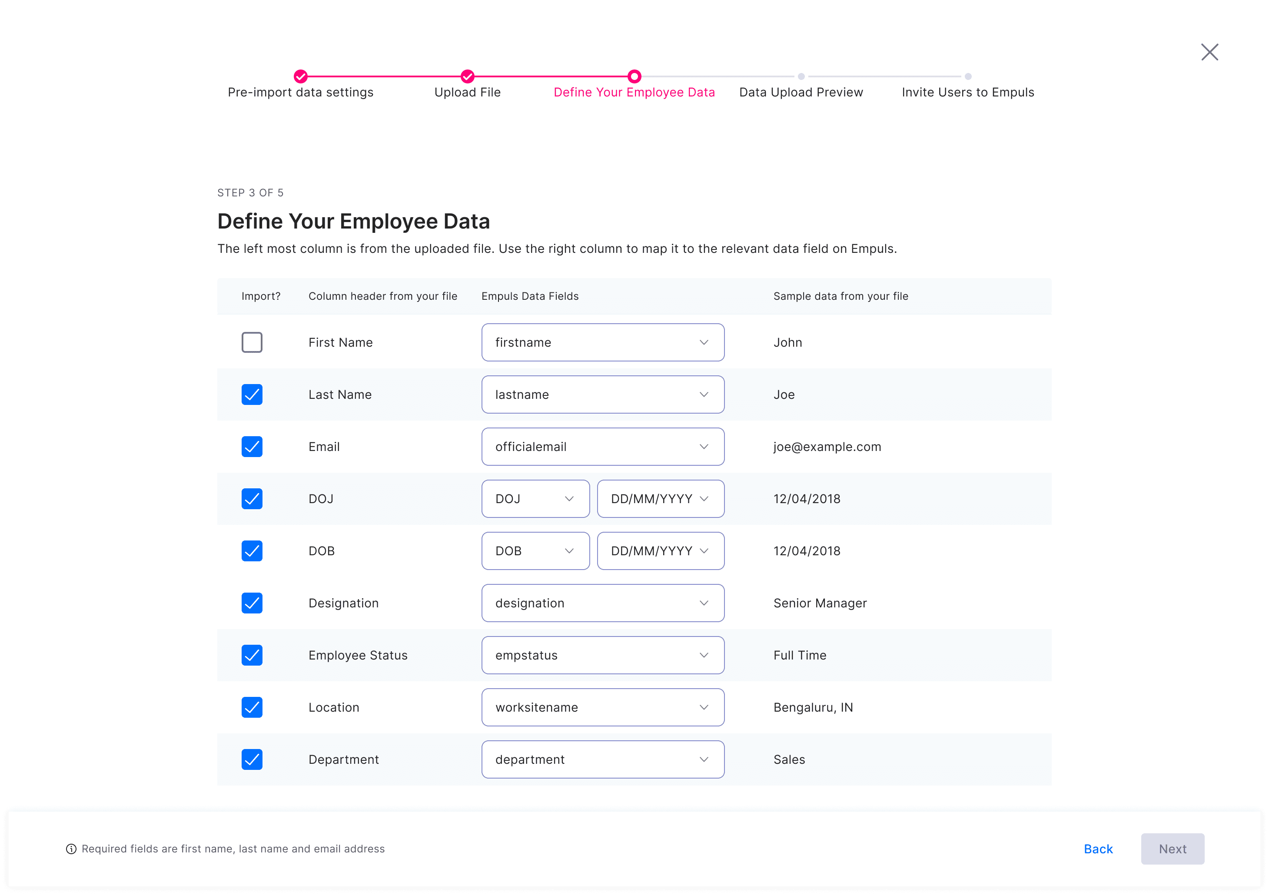Click the completed Upload File step circle
This screenshot has height=895, width=1269.
point(468,76)
